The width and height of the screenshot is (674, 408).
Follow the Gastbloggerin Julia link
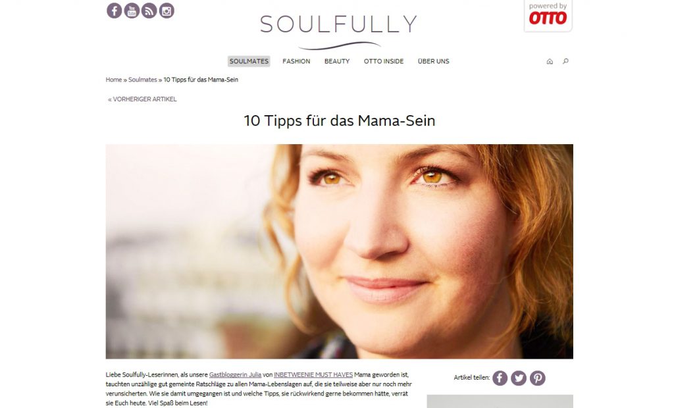click(235, 375)
